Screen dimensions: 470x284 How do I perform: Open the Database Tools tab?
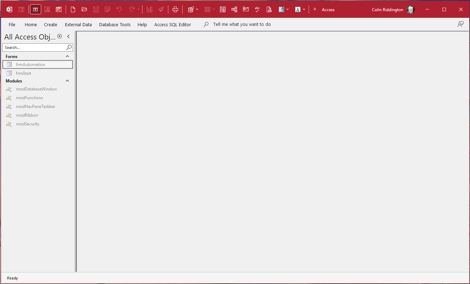point(115,24)
